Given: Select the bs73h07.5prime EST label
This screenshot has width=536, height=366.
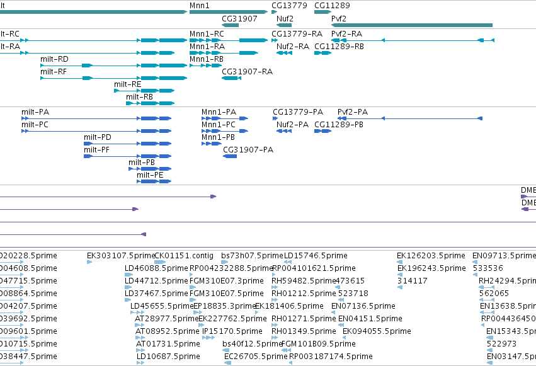Looking at the screenshot, I should coord(252,256).
